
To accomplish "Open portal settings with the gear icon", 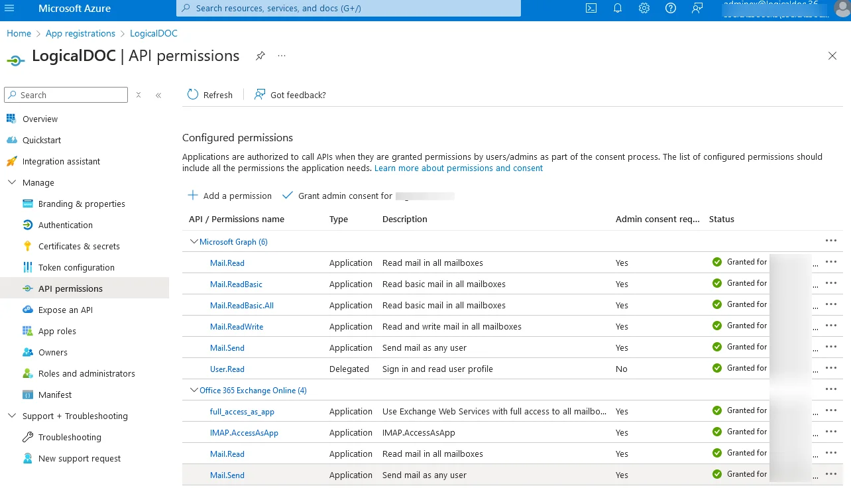I will (x=644, y=8).
